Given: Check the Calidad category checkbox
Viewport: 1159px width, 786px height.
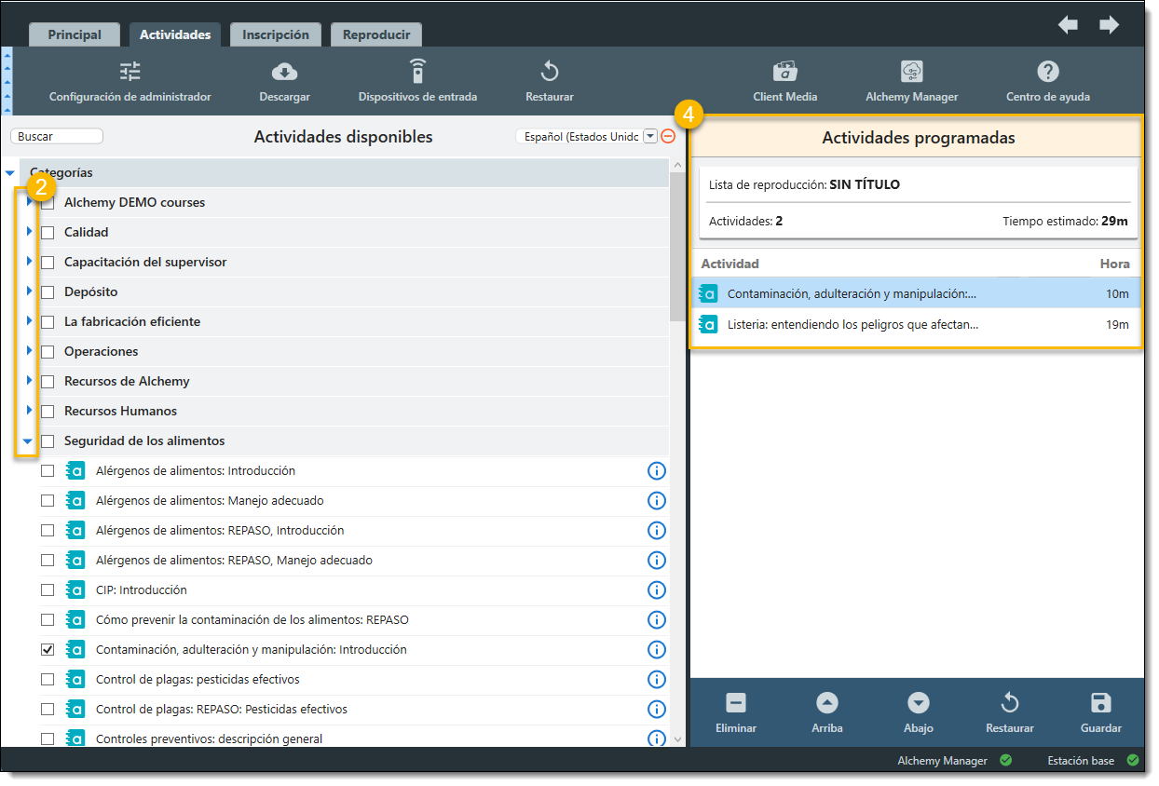Looking at the screenshot, I should (48, 233).
